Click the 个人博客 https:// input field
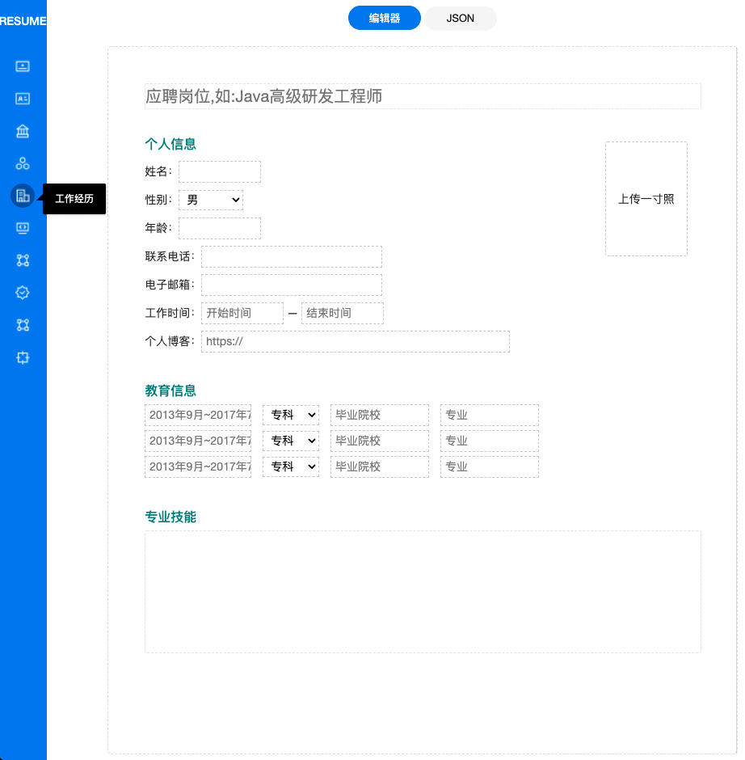 pos(355,341)
